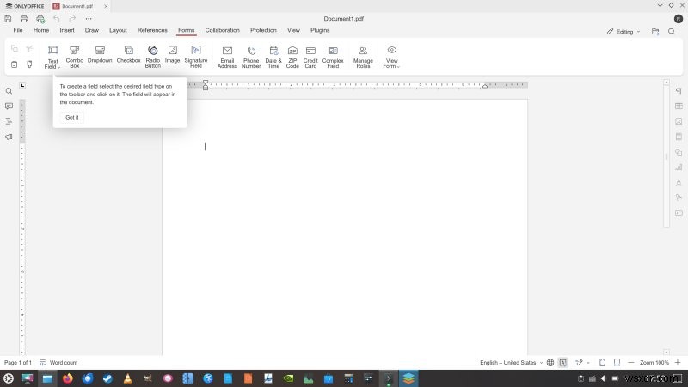Click the globe set document language icon

pos(550,362)
